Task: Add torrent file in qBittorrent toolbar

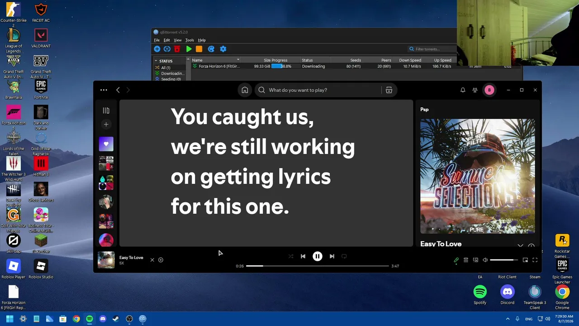Action: coord(157,49)
